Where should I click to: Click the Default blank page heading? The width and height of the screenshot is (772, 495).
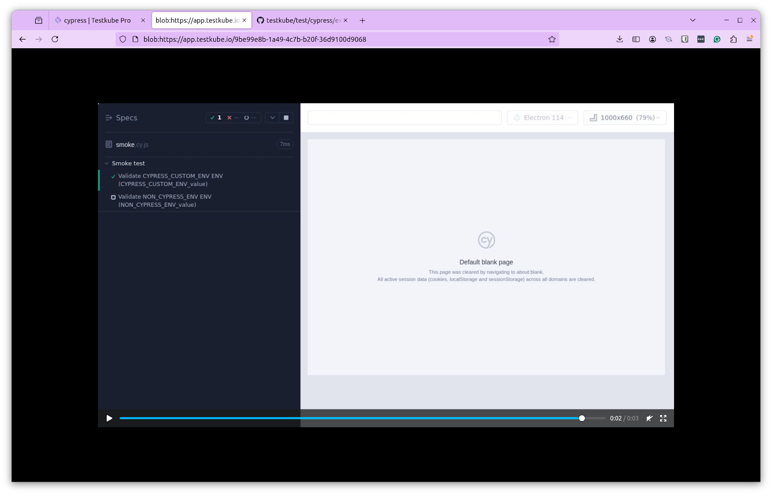point(486,262)
